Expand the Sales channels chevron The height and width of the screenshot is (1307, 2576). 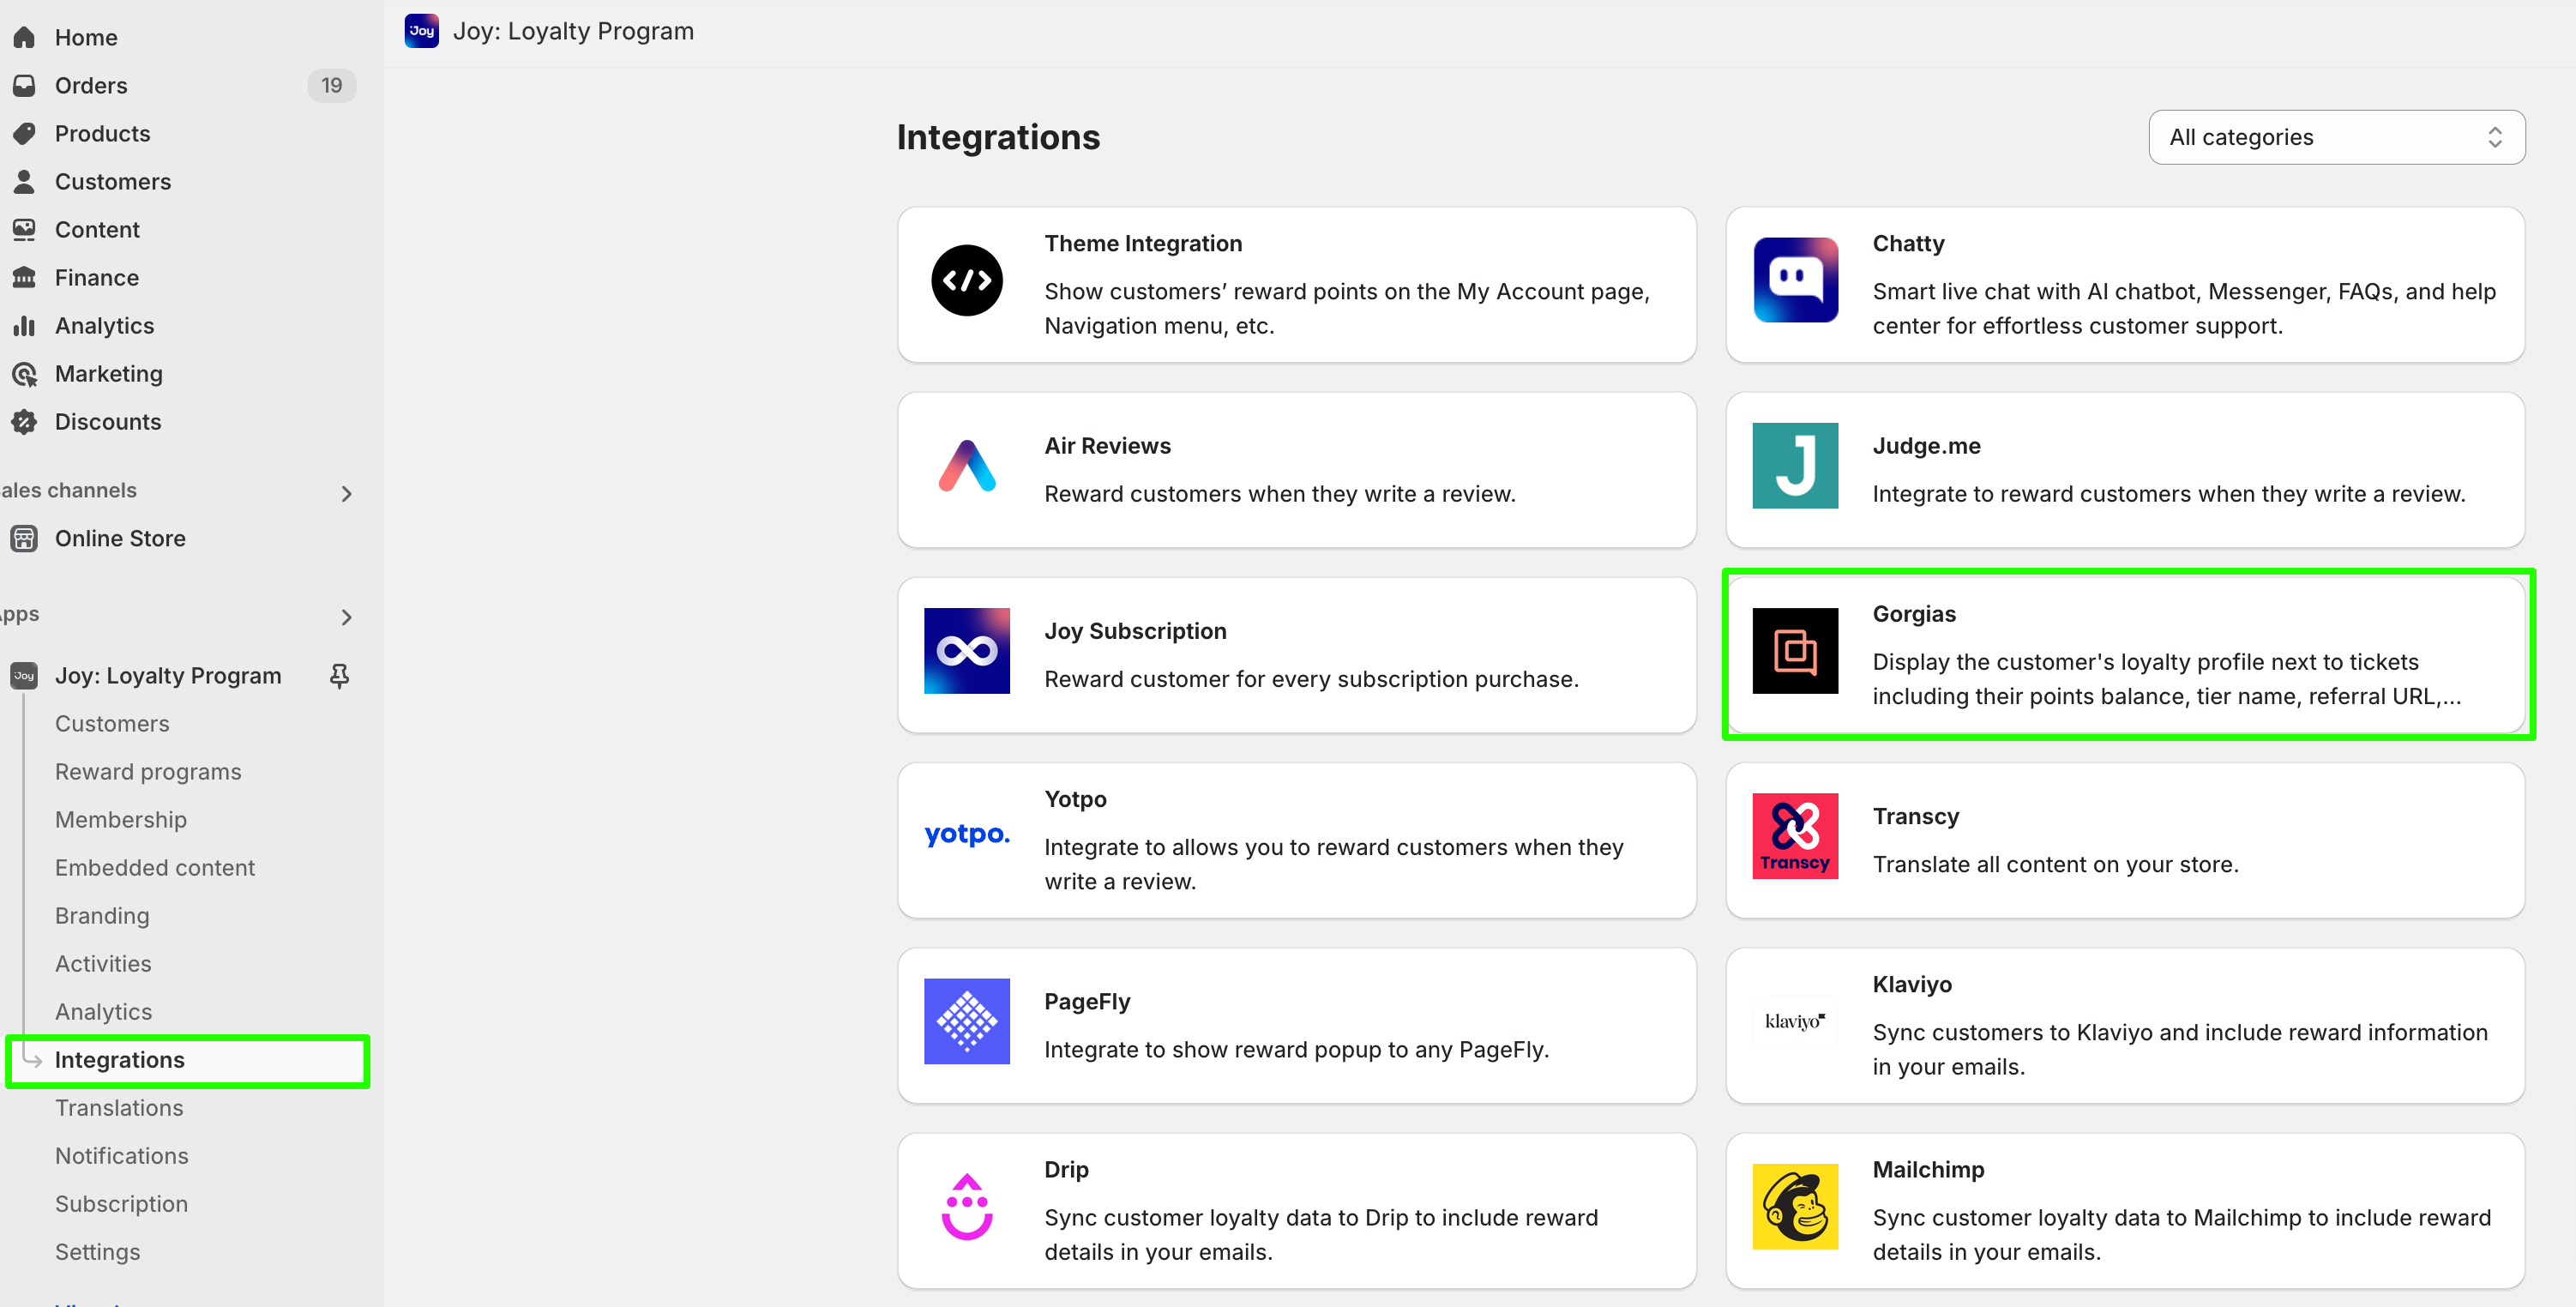click(346, 494)
